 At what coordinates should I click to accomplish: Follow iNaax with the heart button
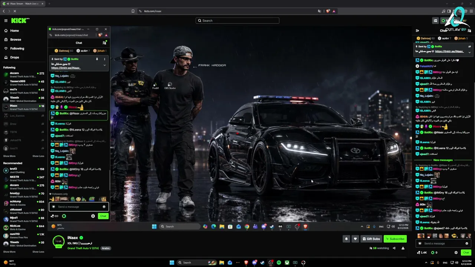355,239
